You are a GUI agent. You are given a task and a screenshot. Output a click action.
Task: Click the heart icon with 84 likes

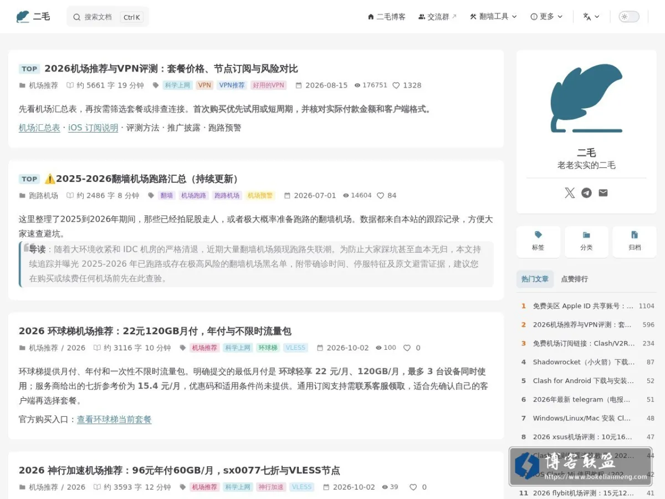381,196
